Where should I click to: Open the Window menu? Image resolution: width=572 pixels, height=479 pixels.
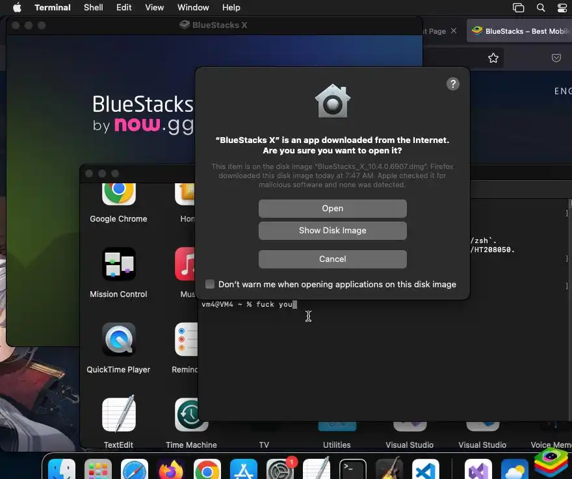point(193,7)
